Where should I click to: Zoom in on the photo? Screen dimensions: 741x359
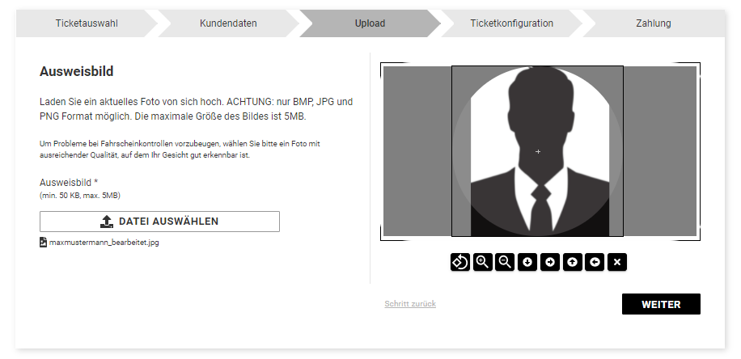pyautogui.click(x=482, y=262)
